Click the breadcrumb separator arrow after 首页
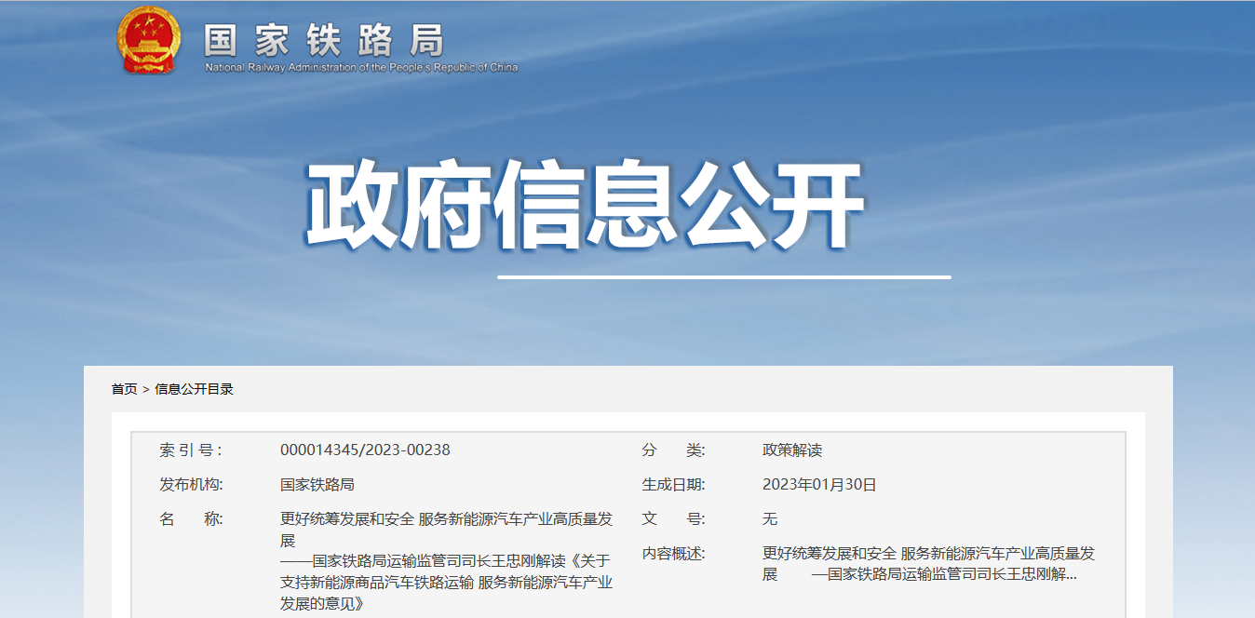This screenshot has width=1255, height=618. 146,389
